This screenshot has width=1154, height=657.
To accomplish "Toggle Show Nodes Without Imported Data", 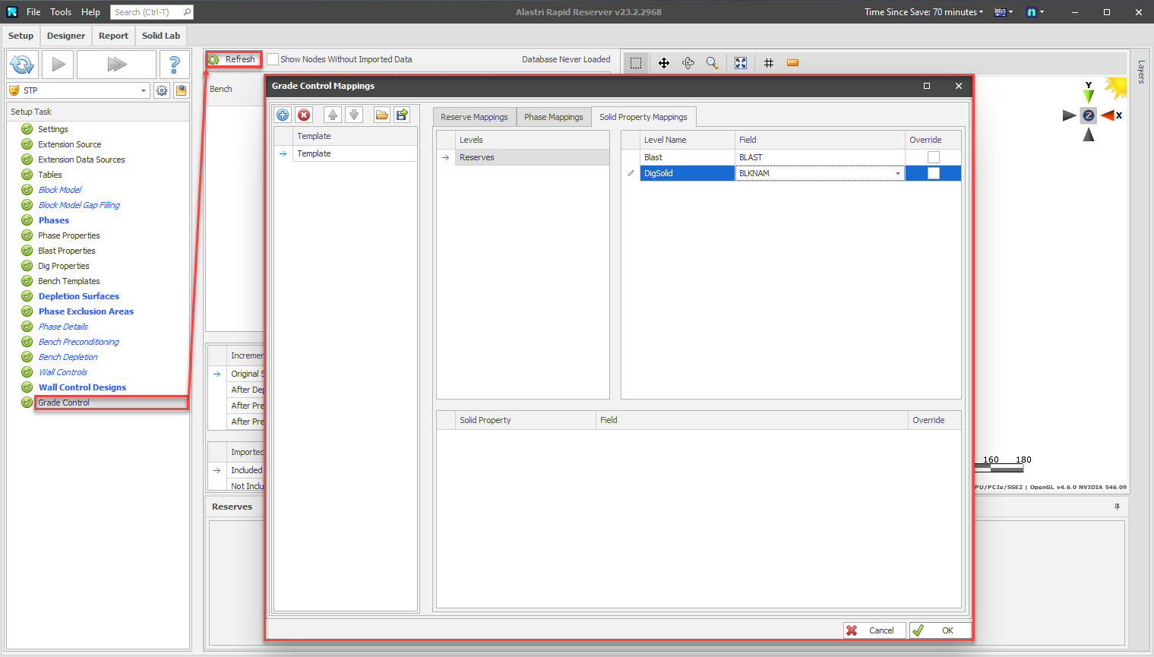I will pos(273,59).
